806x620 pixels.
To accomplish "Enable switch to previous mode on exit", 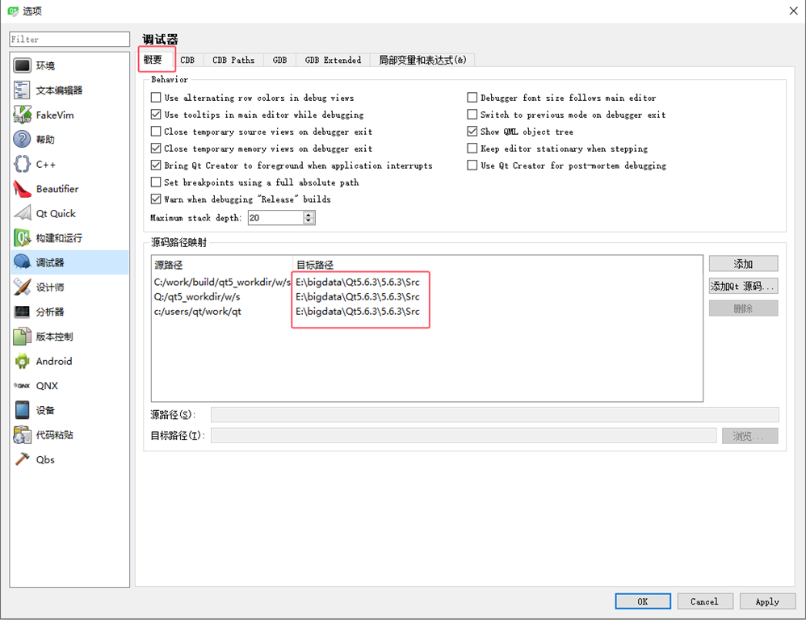I will pos(472,114).
